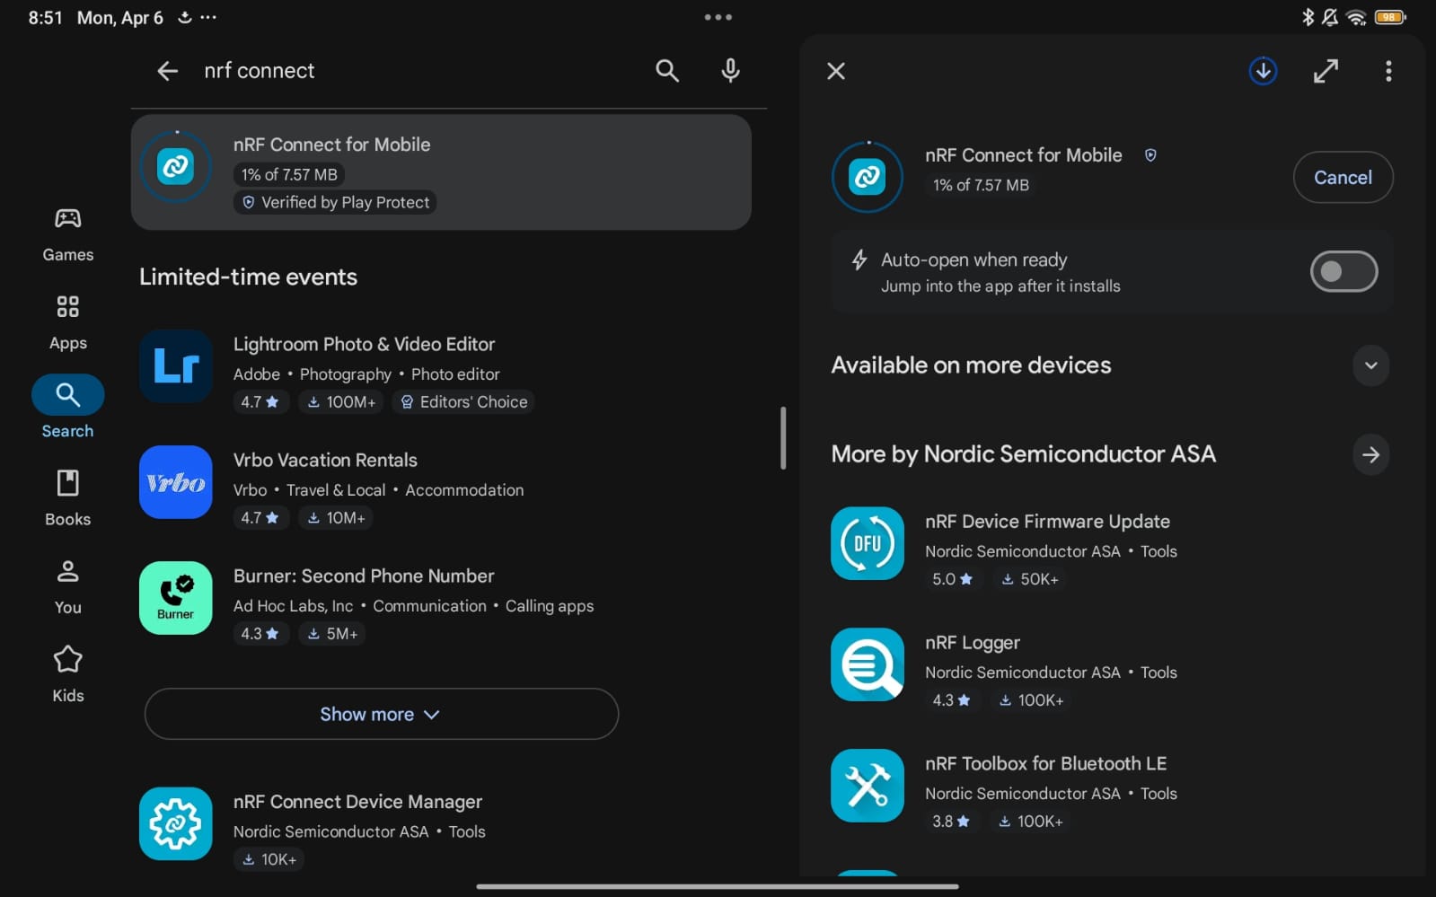1436x897 pixels.
Task: Expand Available on more devices section
Action: (x=1370, y=365)
